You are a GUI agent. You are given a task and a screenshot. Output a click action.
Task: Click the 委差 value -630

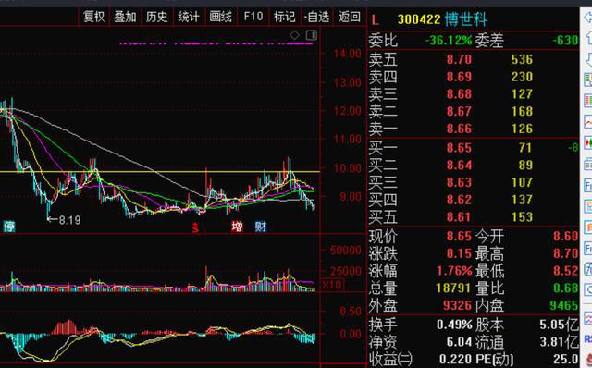coord(565,41)
